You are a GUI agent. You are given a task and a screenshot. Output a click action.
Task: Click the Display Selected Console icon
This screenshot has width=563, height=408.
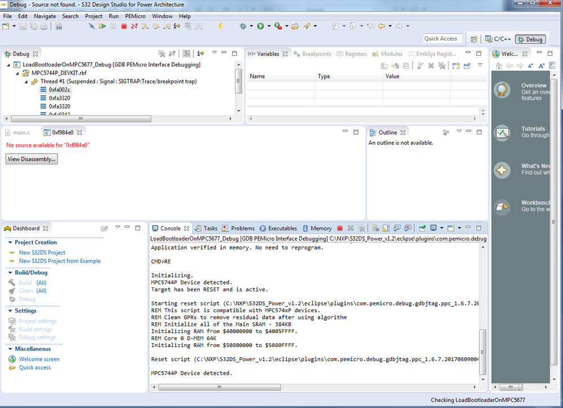tap(433, 228)
